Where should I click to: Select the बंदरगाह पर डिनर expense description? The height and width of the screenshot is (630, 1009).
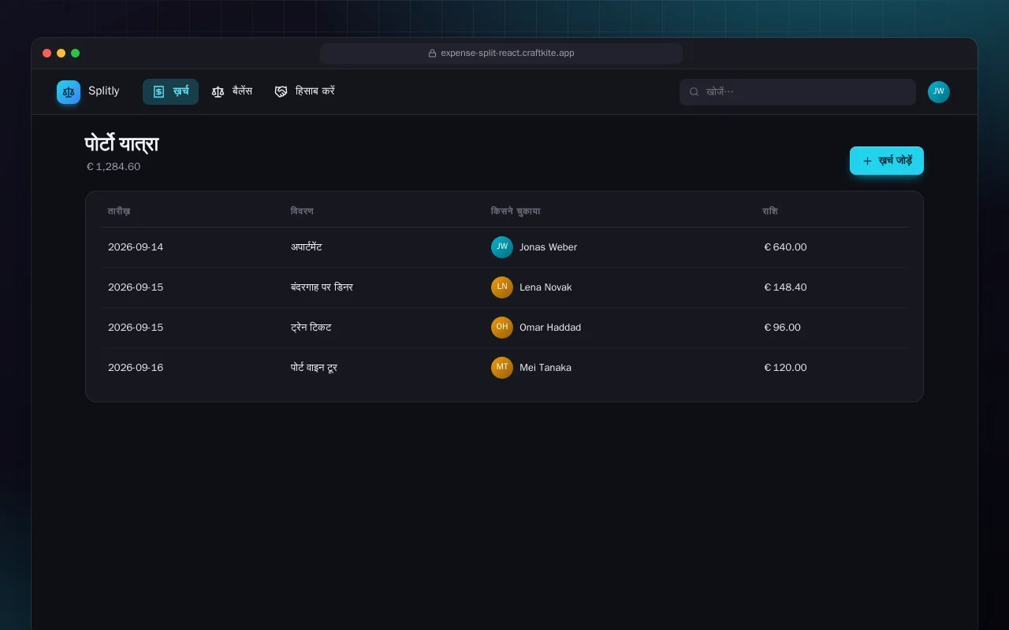(322, 287)
